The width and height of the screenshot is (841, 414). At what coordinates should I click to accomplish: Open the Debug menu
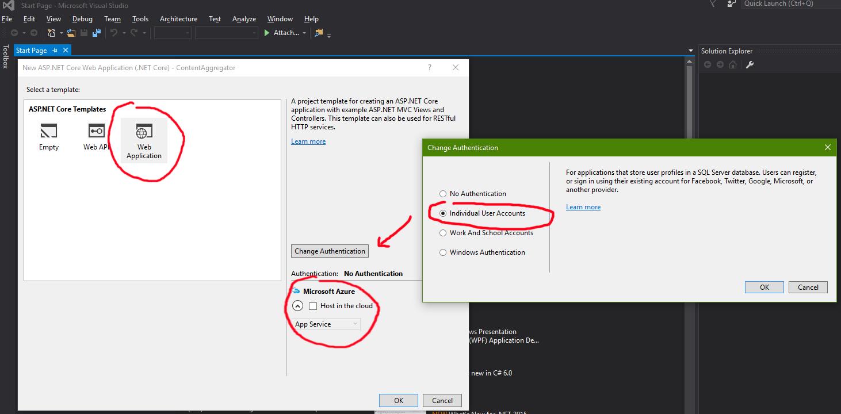click(x=82, y=19)
